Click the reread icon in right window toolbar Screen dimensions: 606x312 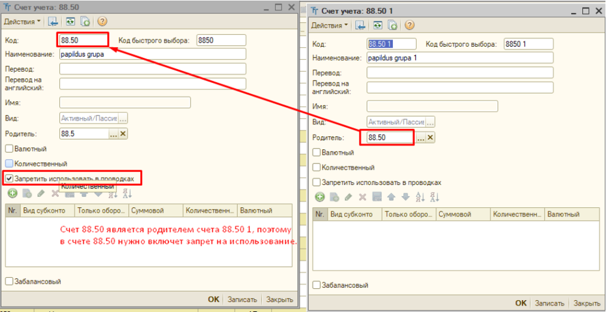click(x=378, y=25)
